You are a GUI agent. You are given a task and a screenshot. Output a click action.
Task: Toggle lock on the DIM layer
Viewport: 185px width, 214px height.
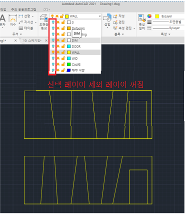coord(63,40)
